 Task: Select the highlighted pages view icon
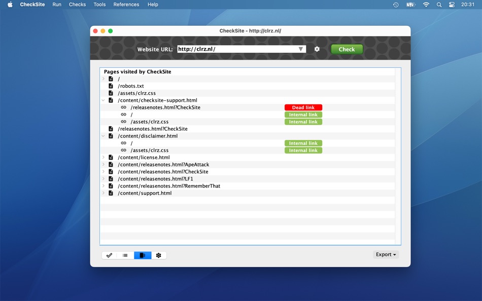(143, 255)
